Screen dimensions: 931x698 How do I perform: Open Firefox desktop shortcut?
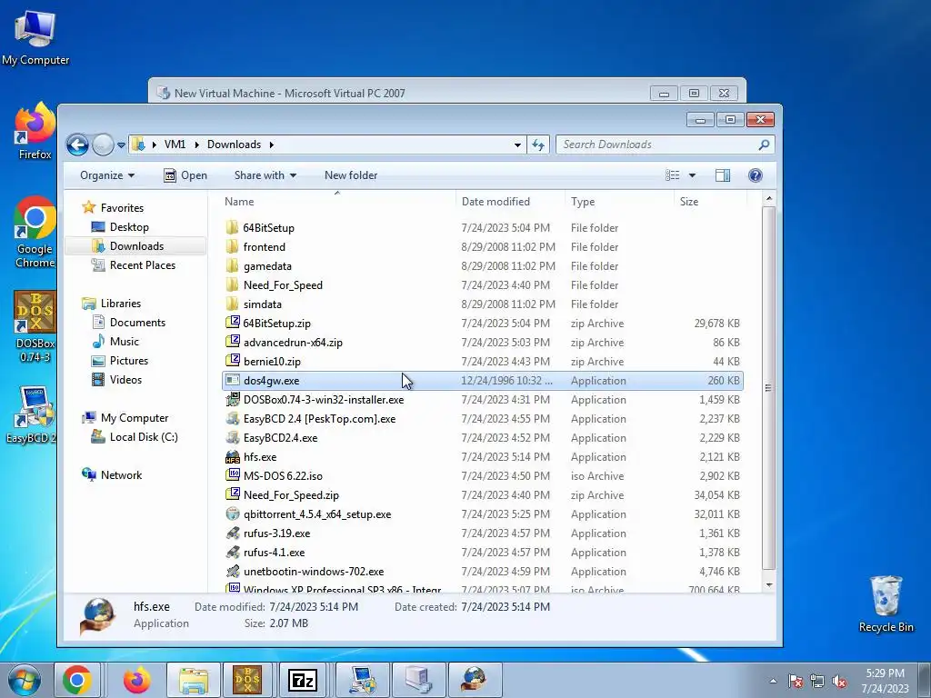click(35, 132)
